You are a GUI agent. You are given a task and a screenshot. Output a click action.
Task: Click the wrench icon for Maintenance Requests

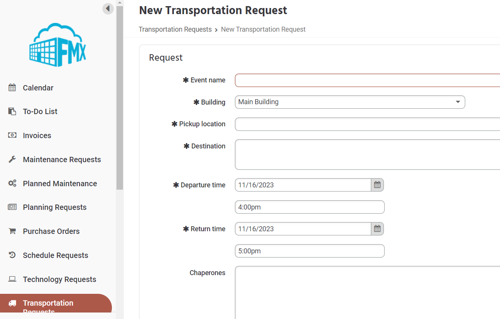[12, 159]
